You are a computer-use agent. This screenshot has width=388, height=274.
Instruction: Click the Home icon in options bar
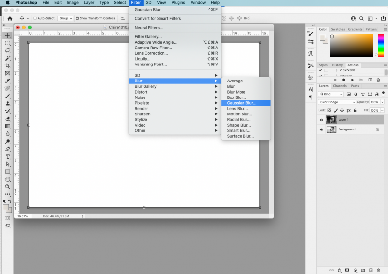[x=10, y=18]
